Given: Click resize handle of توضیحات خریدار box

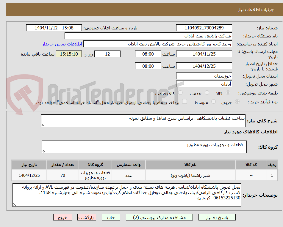Looking at the screenshot, I should click(x=15, y=205).
